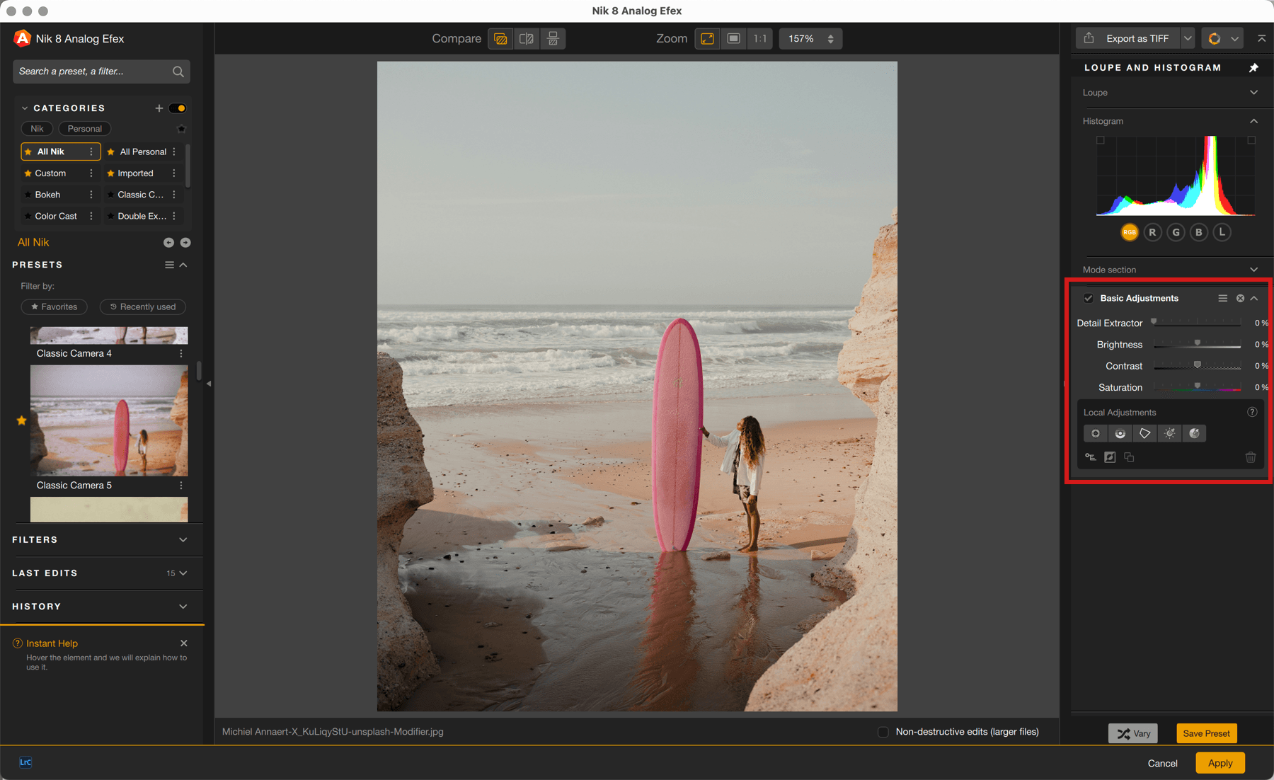The width and height of the screenshot is (1274, 780).
Task: Expand the Mode section
Action: [1253, 270]
